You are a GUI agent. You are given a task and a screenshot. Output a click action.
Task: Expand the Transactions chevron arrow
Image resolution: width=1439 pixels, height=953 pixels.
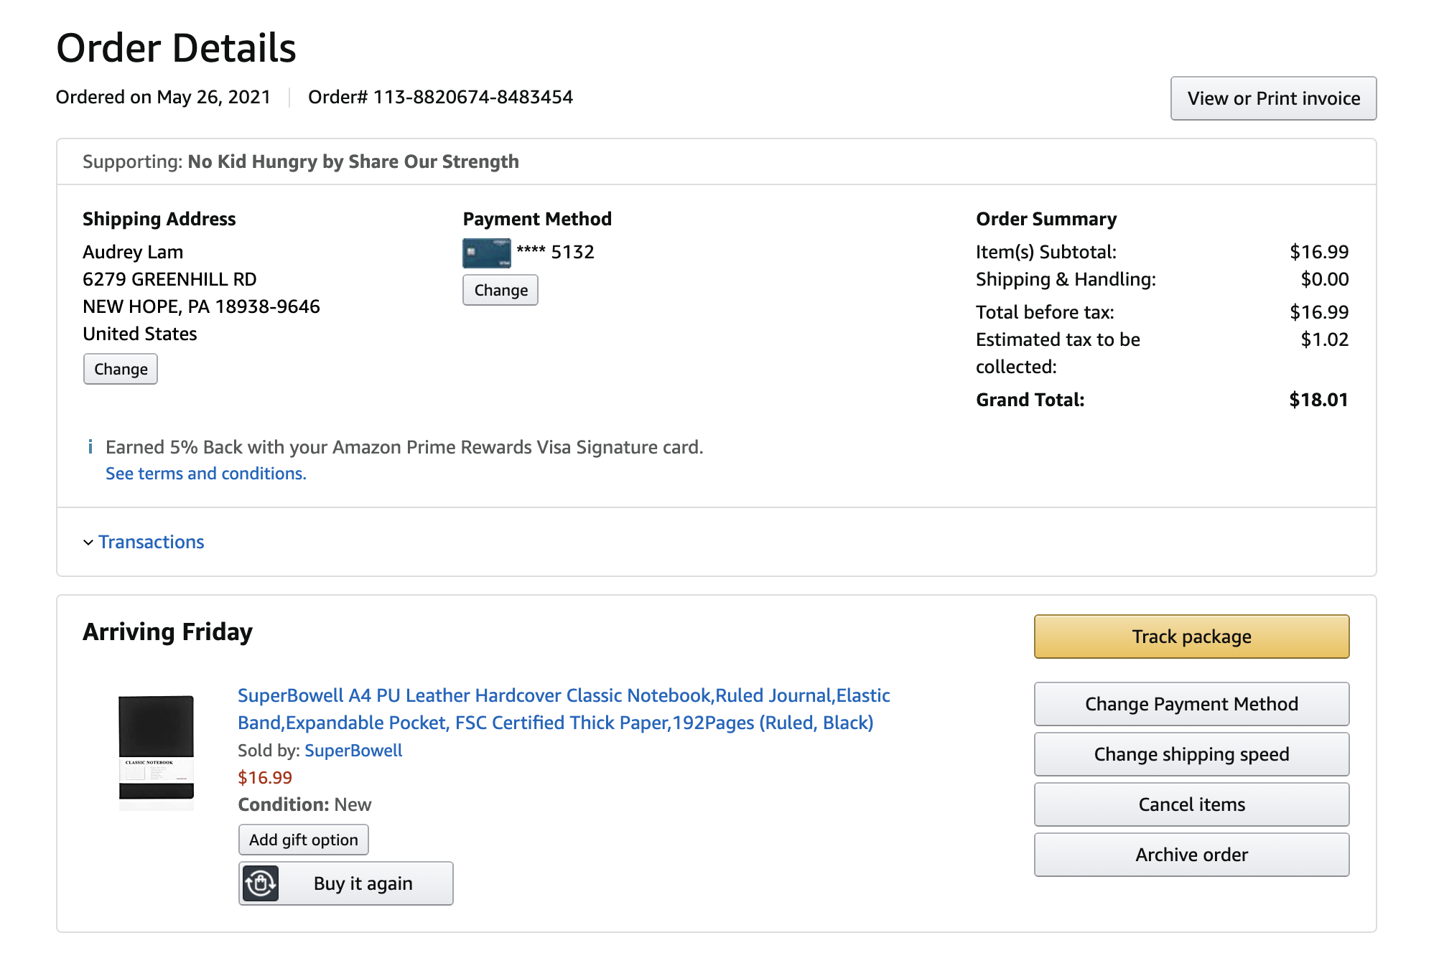(x=88, y=543)
